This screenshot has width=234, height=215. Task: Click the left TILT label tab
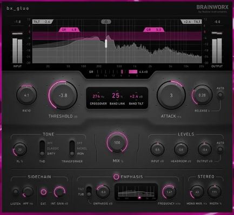tap(43, 22)
